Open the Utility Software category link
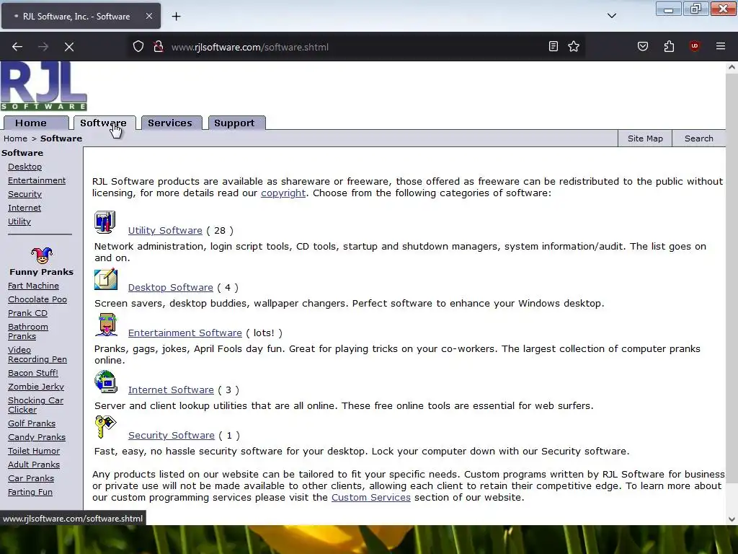Viewport: 738px width, 554px height. [165, 231]
